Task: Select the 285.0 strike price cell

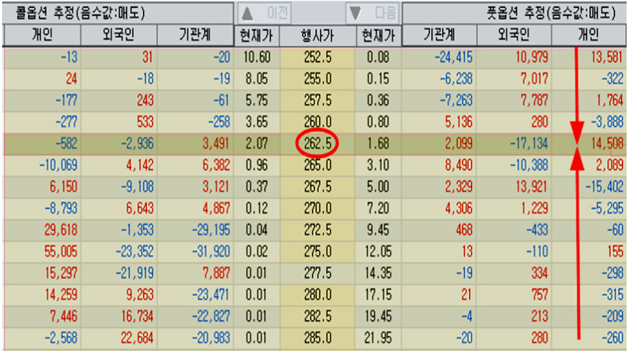Action: (x=317, y=337)
